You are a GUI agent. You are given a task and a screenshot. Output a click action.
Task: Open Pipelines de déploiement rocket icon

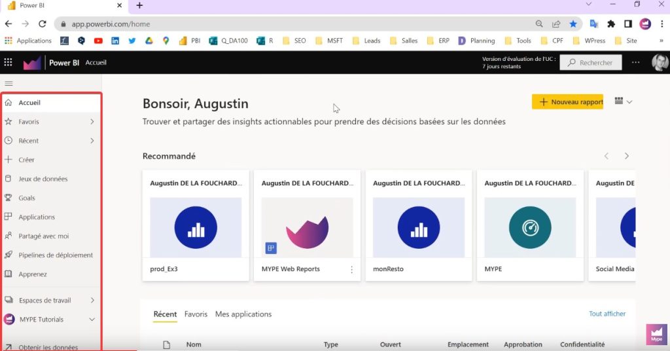click(x=8, y=255)
